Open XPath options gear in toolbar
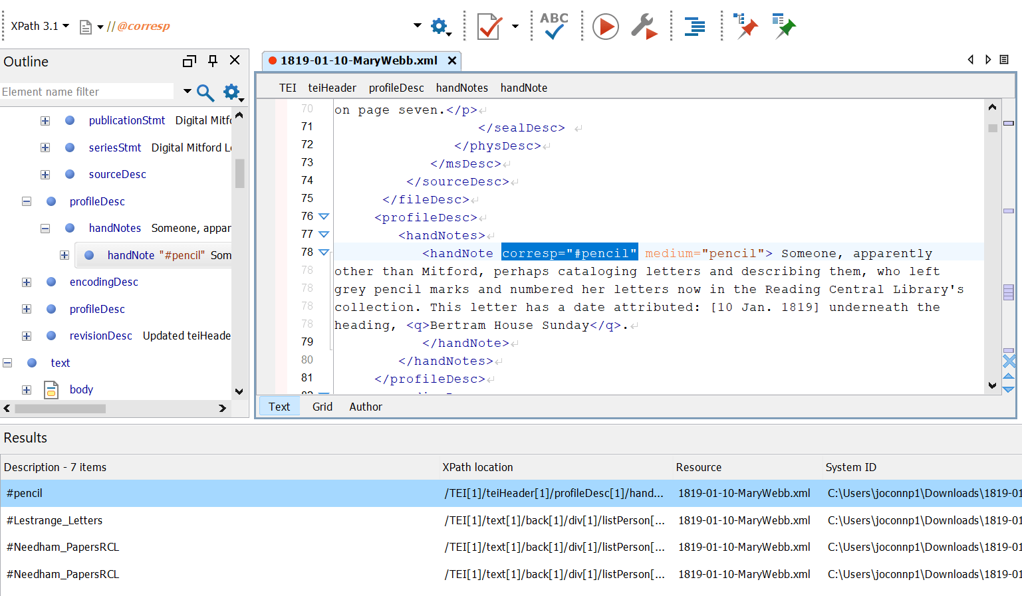Viewport: 1022px width, 596px height. (440, 27)
